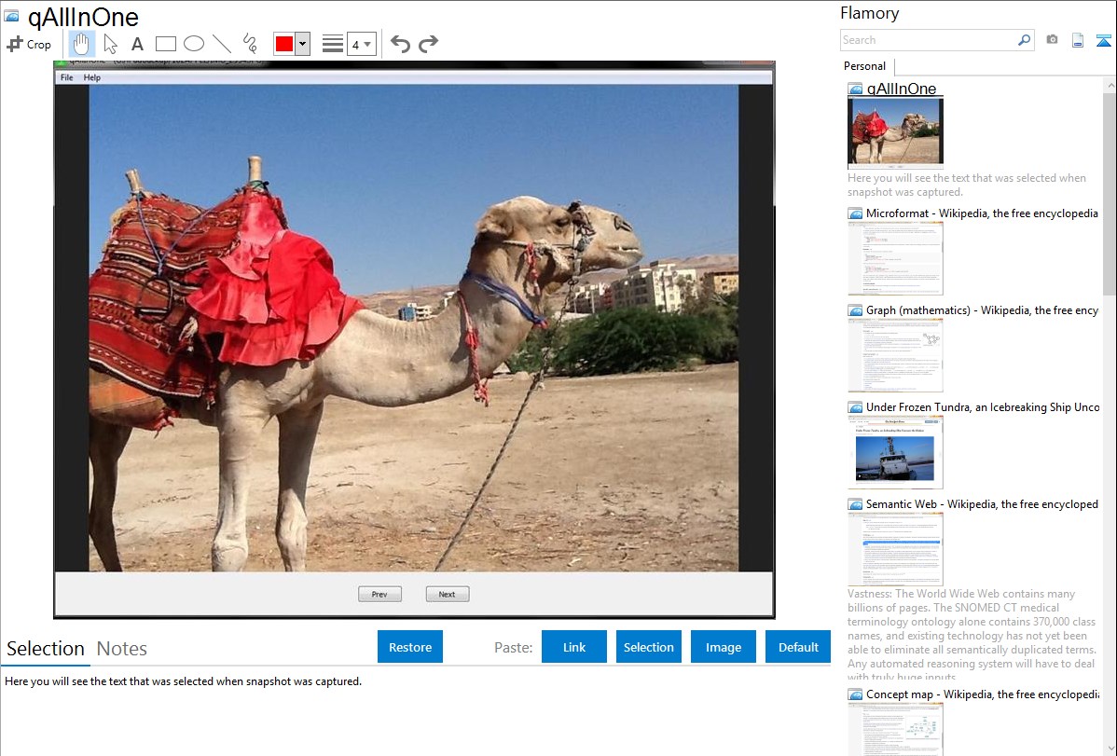Open the Concept map page thumbnail
1117x756 pixels.
coord(895,730)
